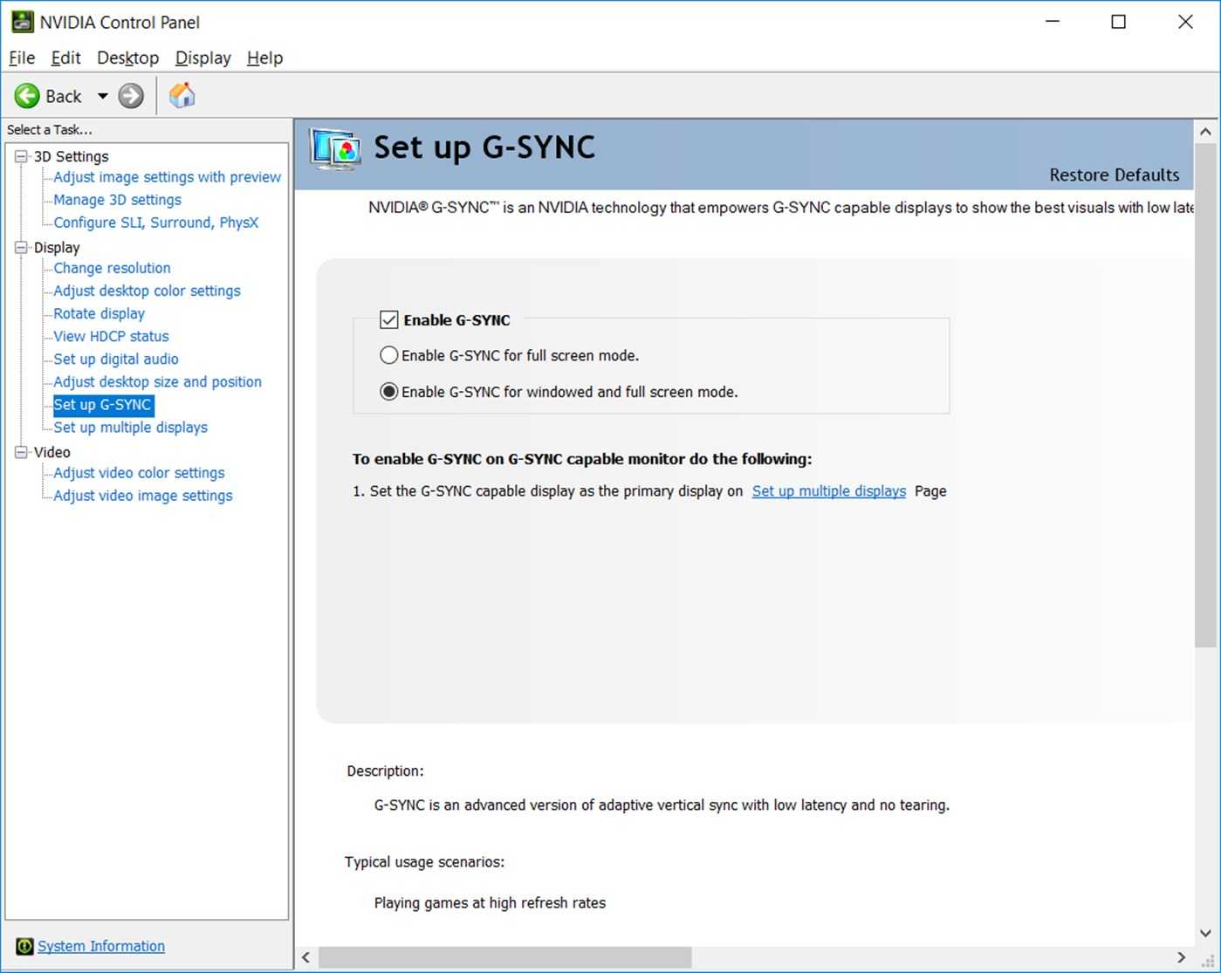Uncheck the Enable G-SYNC checkbox

point(388,319)
